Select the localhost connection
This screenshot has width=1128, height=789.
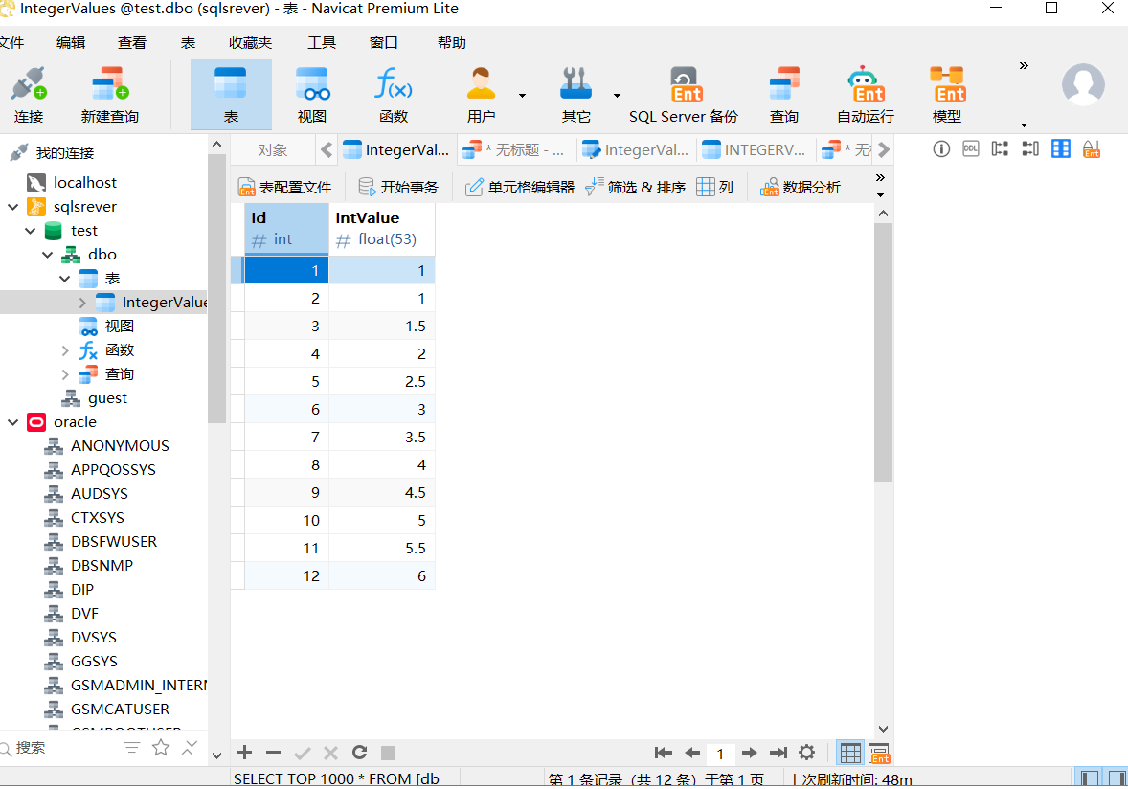pos(84,183)
